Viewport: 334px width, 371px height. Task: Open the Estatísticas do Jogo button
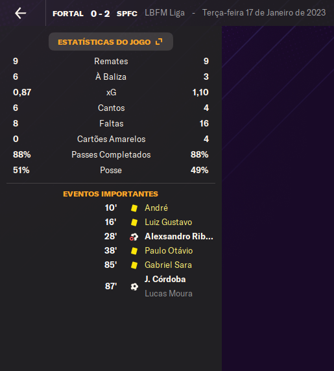(111, 42)
